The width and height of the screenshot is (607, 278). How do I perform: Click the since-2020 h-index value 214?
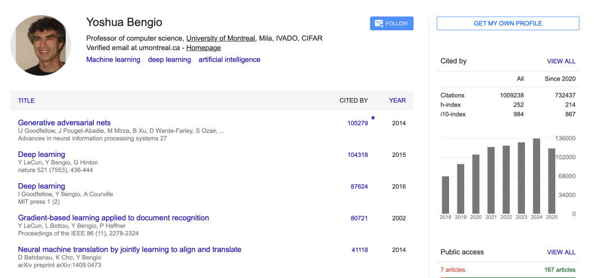(x=570, y=105)
